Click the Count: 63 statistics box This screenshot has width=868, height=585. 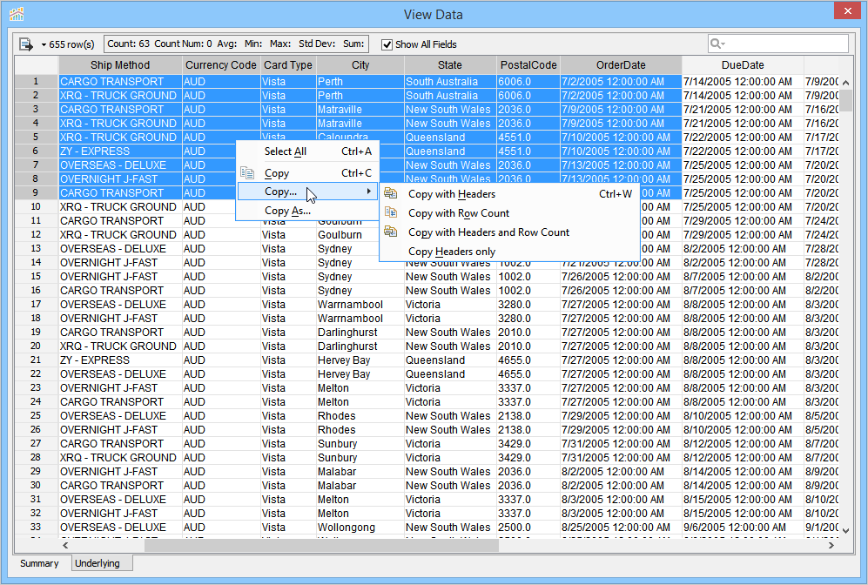236,44
